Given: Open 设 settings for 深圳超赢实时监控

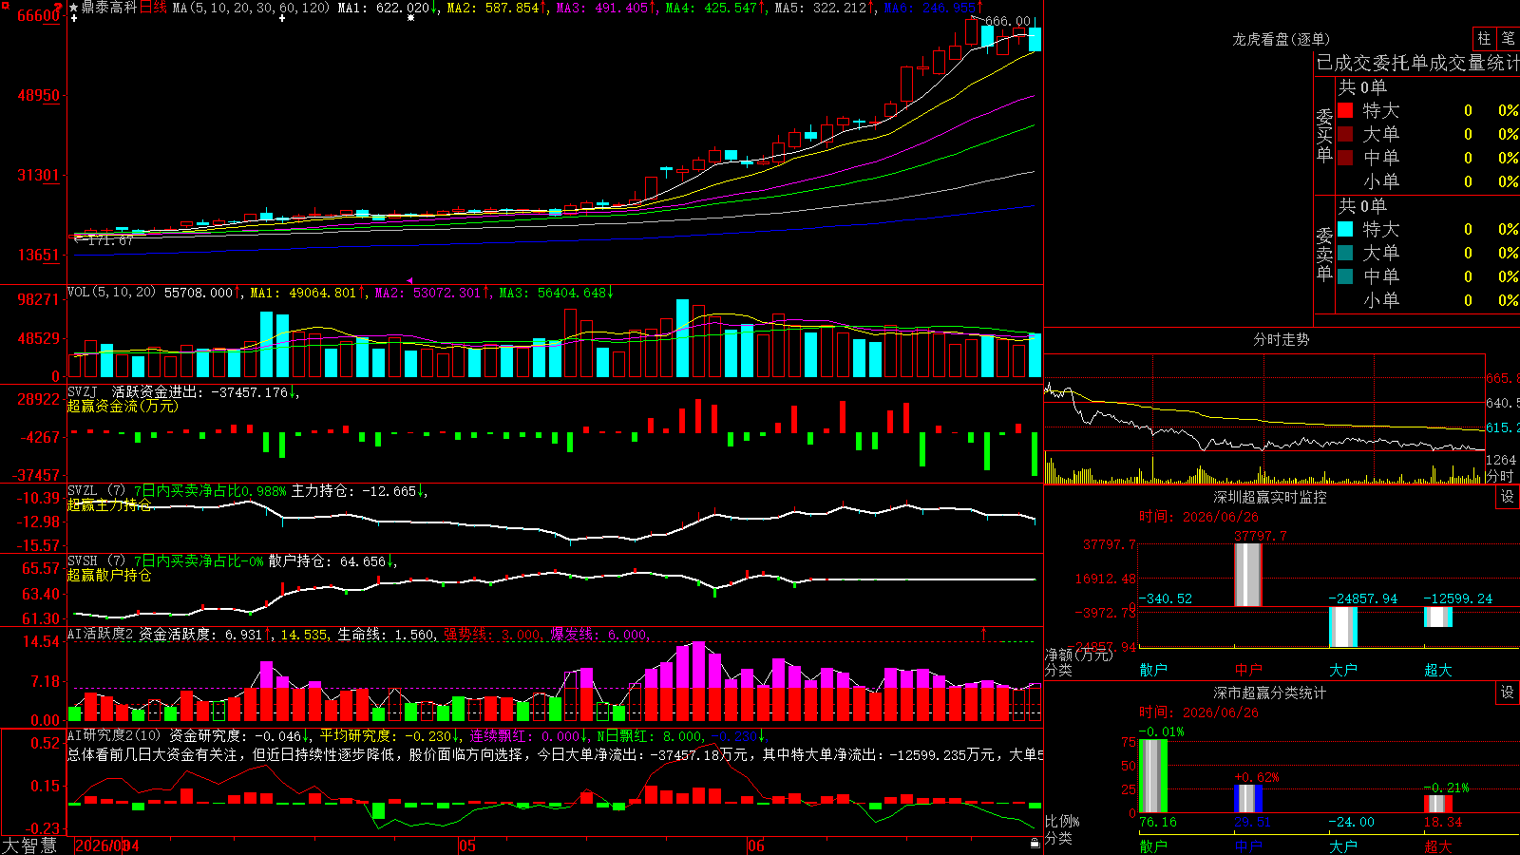Looking at the screenshot, I should pos(1508,497).
